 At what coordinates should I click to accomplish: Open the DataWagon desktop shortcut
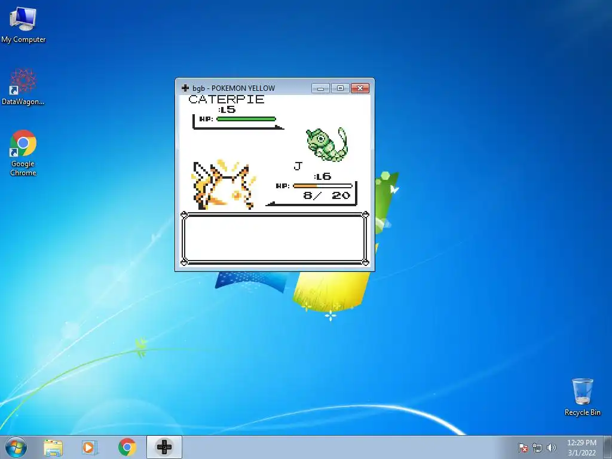pos(23,87)
